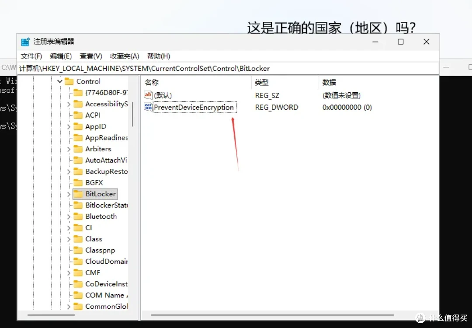Image resolution: width=472 pixels, height=328 pixels.
Task: Expand the CommonGlol key chevron
Action: click(x=69, y=307)
